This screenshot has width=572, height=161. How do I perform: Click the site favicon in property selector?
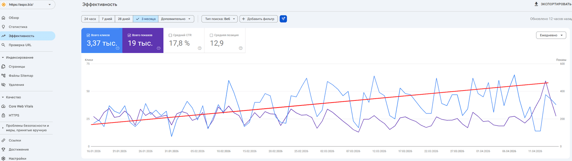coord(4,5)
